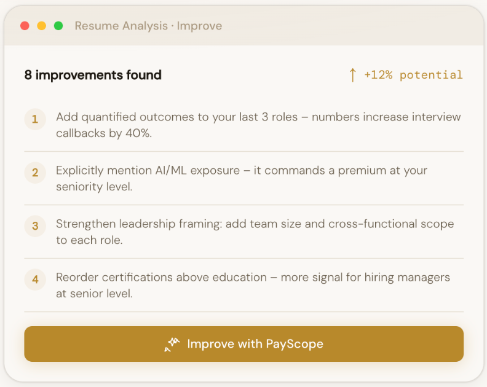Click the 8 improvements found heading

[93, 75]
